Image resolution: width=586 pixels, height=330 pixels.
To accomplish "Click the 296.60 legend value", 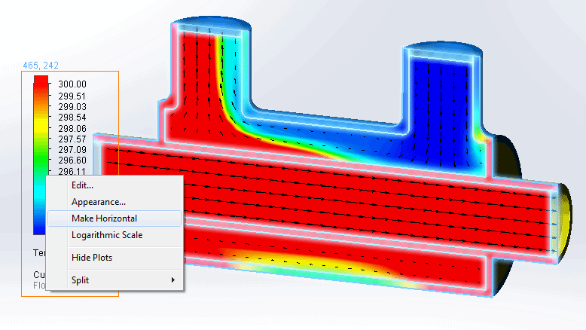I will tap(72, 160).
